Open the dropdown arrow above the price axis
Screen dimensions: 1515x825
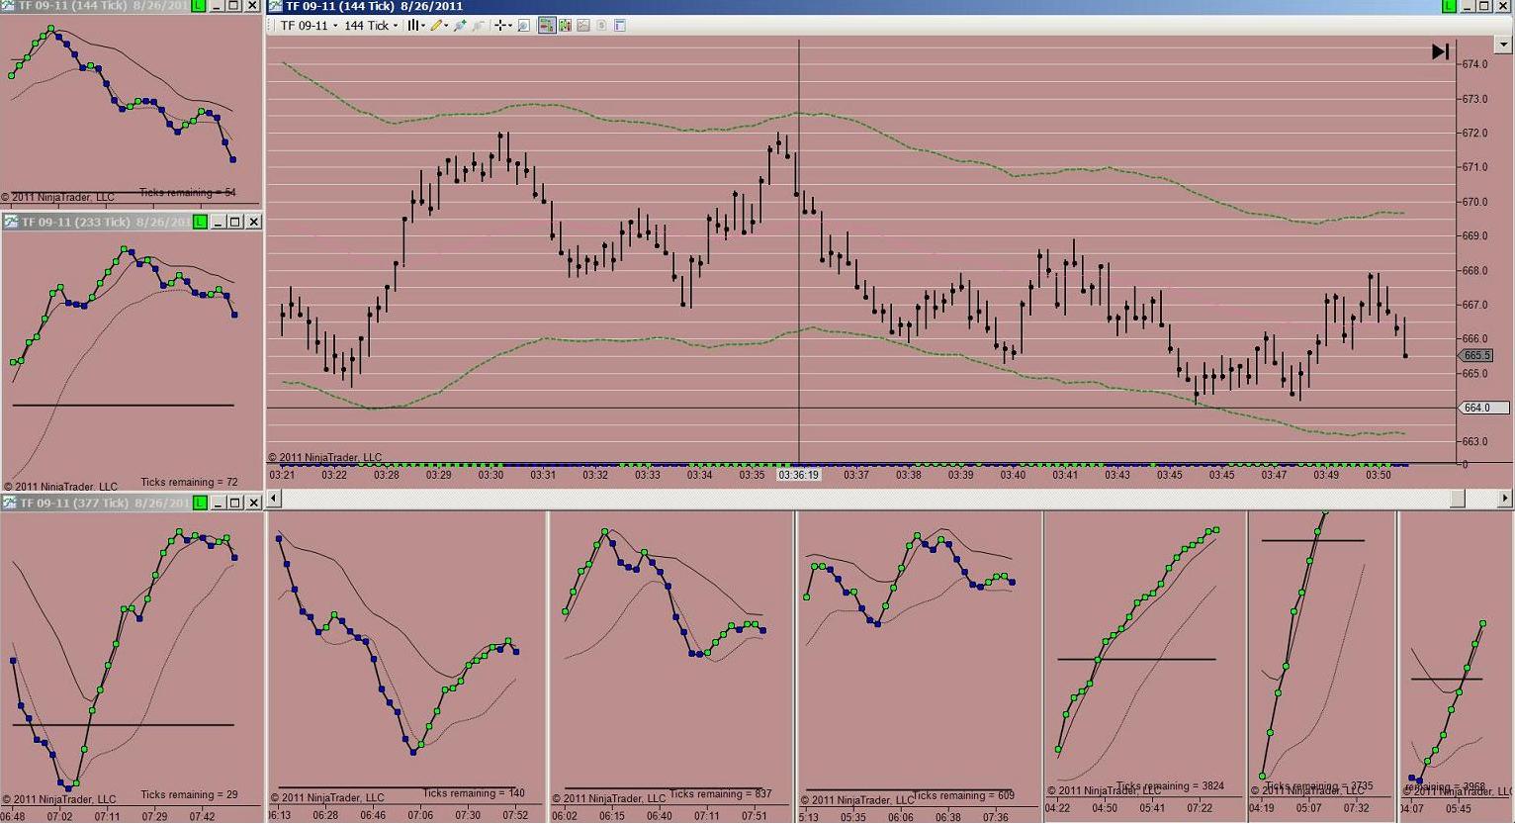click(x=1506, y=45)
